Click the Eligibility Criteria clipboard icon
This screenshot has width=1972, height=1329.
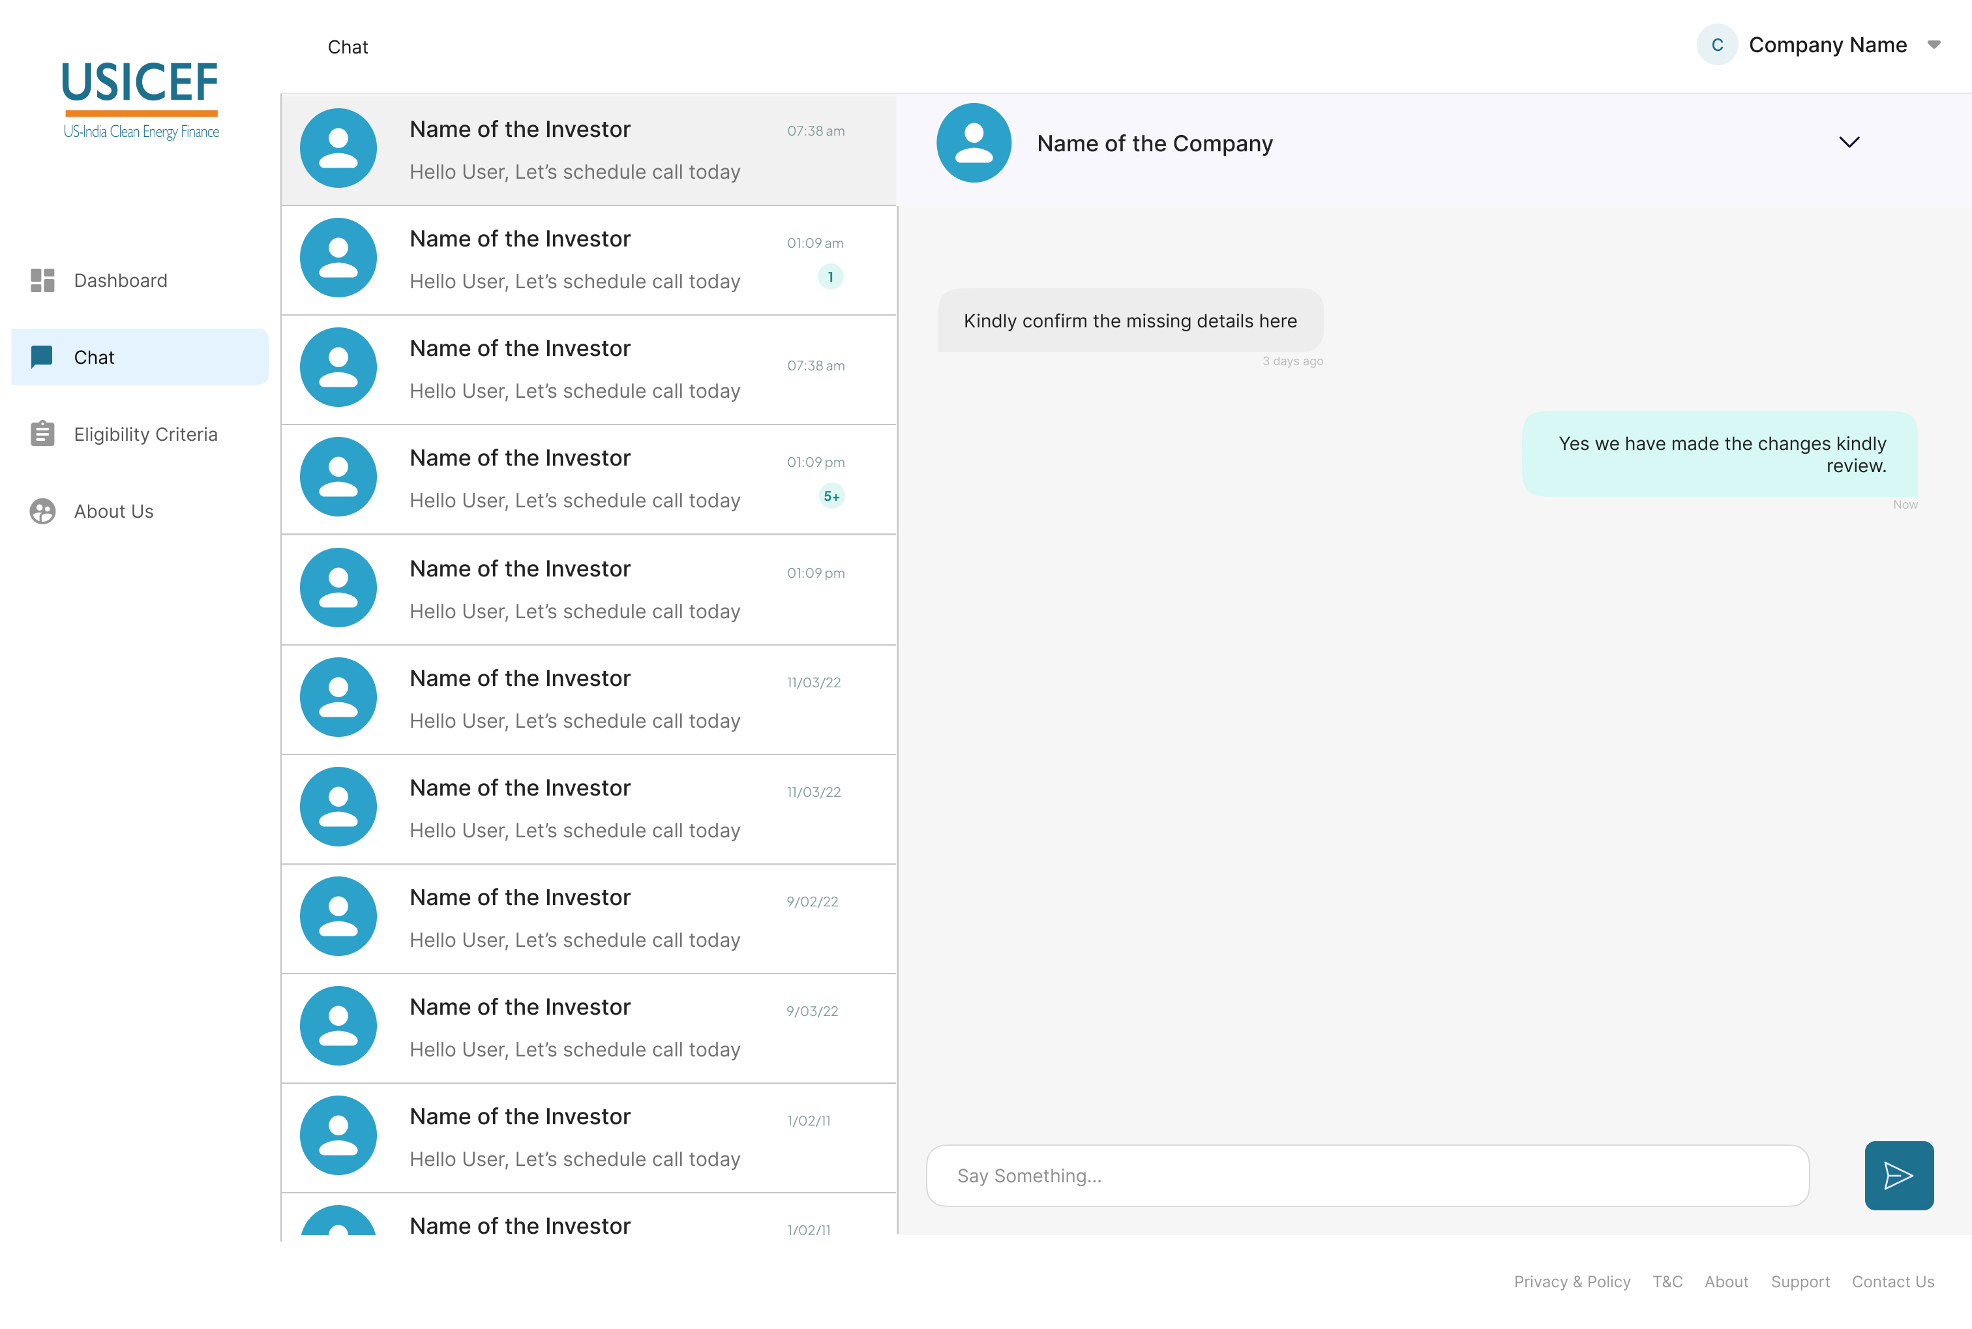pos(42,434)
